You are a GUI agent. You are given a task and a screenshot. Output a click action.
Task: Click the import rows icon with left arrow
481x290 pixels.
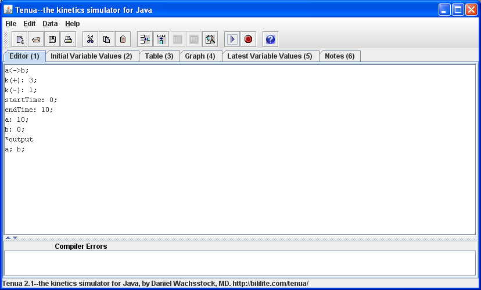tap(145, 39)
